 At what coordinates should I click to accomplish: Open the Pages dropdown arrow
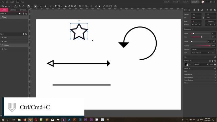tap(5, 14)
